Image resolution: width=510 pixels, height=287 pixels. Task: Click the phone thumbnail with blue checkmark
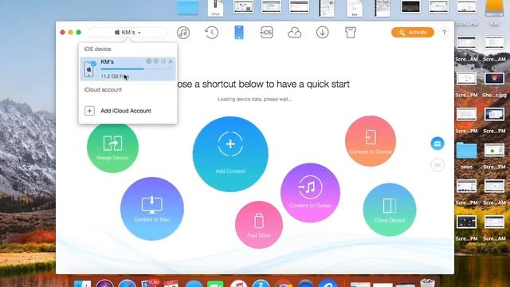(89, 69)
